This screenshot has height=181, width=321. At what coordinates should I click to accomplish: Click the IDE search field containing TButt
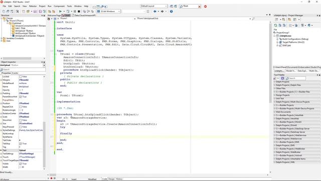(x=190, y=7)
